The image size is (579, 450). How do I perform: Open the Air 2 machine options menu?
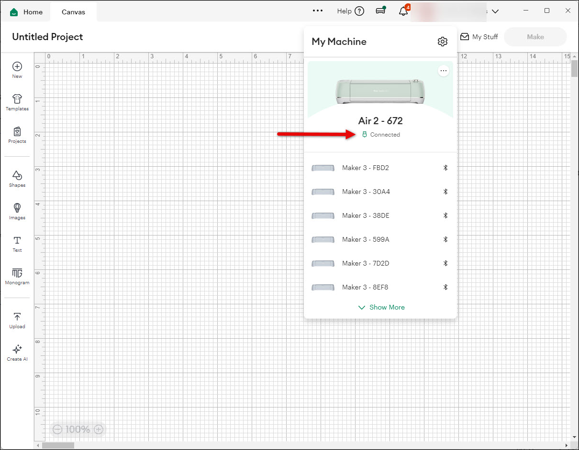point(444,71)
